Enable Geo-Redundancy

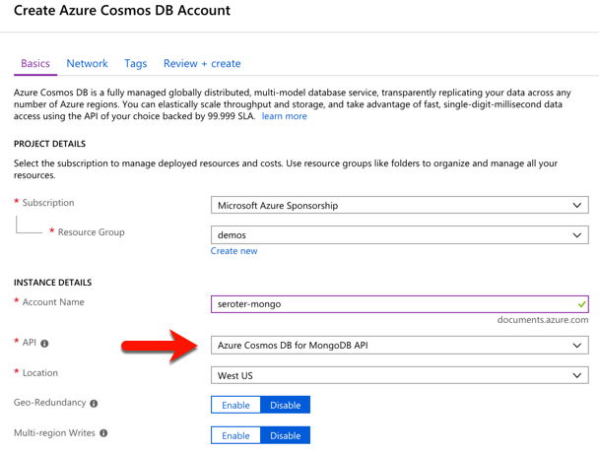(x=235, y=405)
